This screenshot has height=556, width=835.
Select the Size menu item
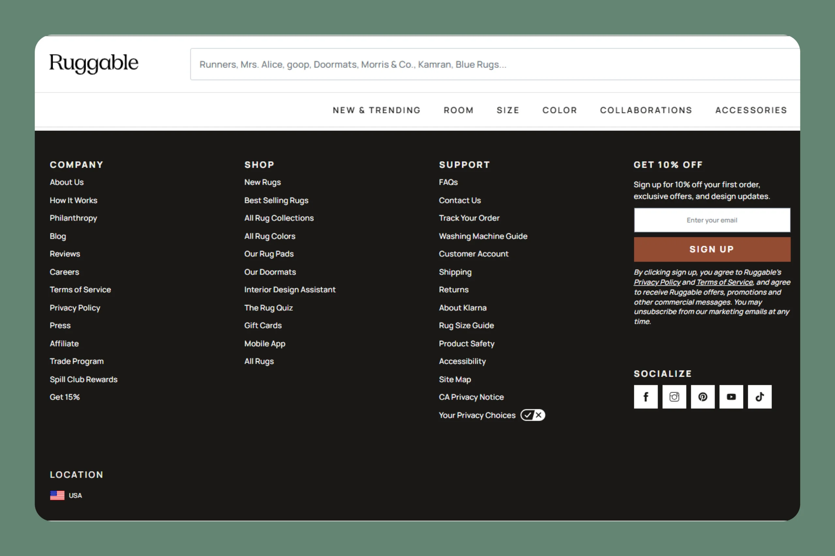(x=508, y=110)
